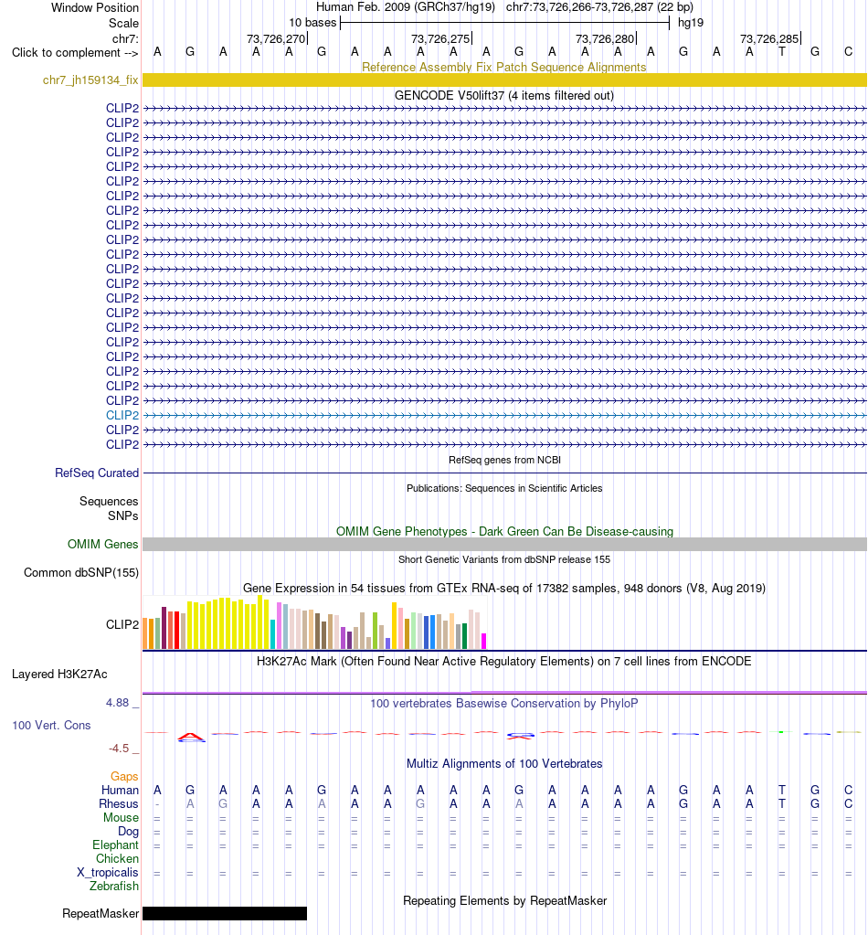The width and height of the screenshot is (868, 935).
Task: Click the 100 Vert. Cons track label
Action: [x=51, y=725]
